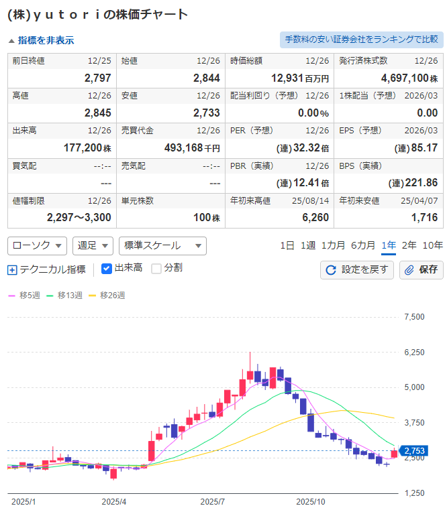The width and height of the screenshot is (447, 512).
Task: Collapse indicators via 指標を非表示 triangle
Action: click(11, 41)
